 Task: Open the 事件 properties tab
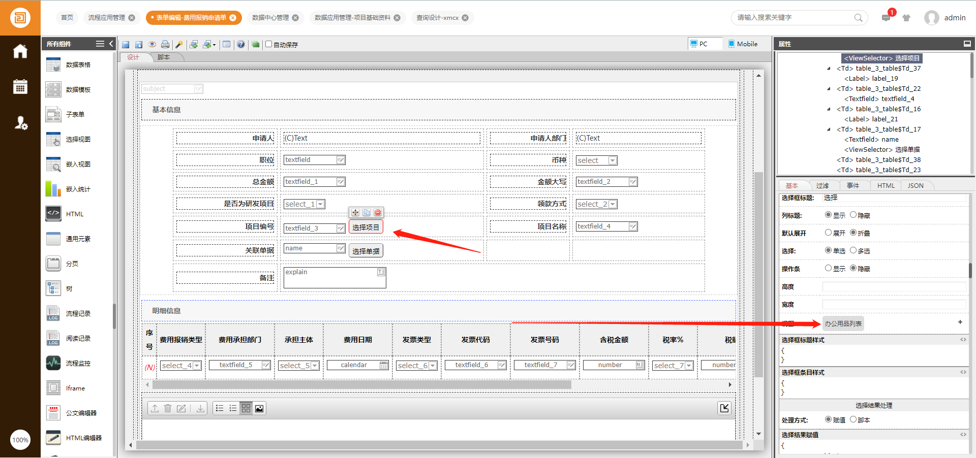pyautogui.click(x=853, y=185)
